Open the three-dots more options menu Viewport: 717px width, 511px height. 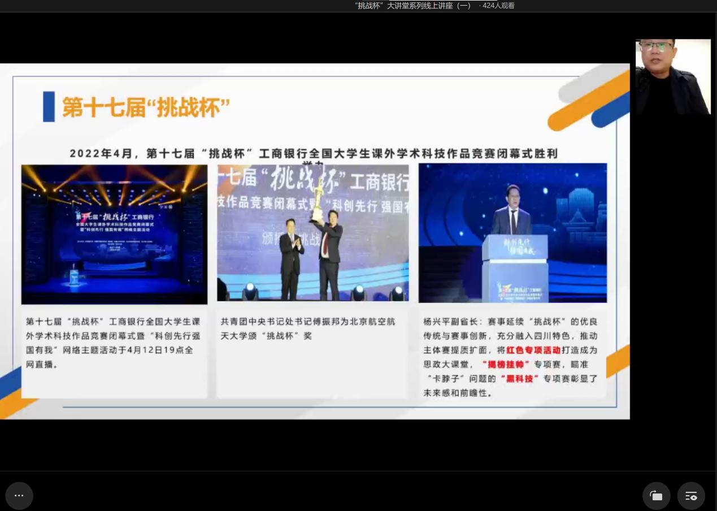[x=19, y=496]
